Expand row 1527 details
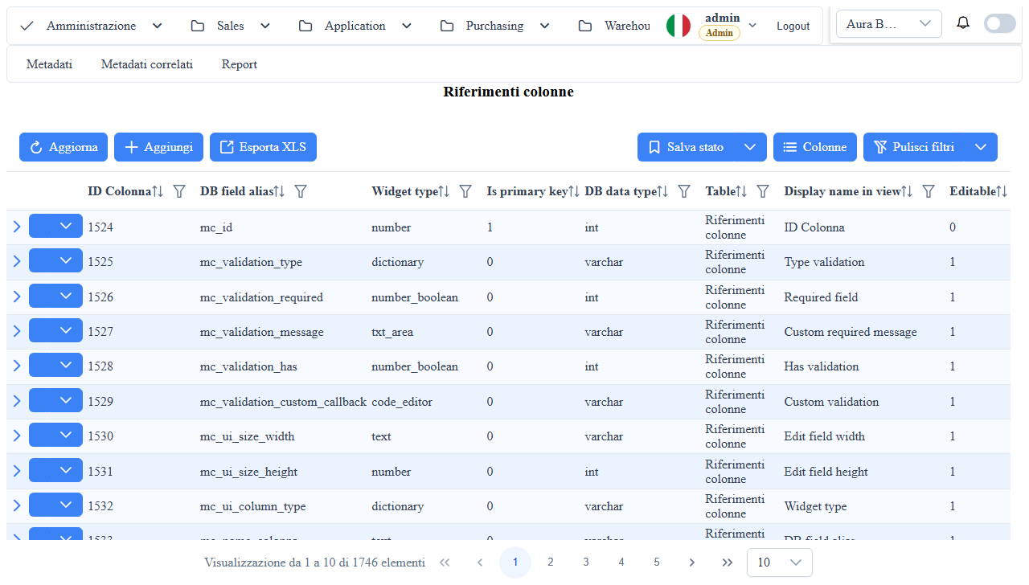The width and height of the screenshot is (1029, 585). coord(17,332)
